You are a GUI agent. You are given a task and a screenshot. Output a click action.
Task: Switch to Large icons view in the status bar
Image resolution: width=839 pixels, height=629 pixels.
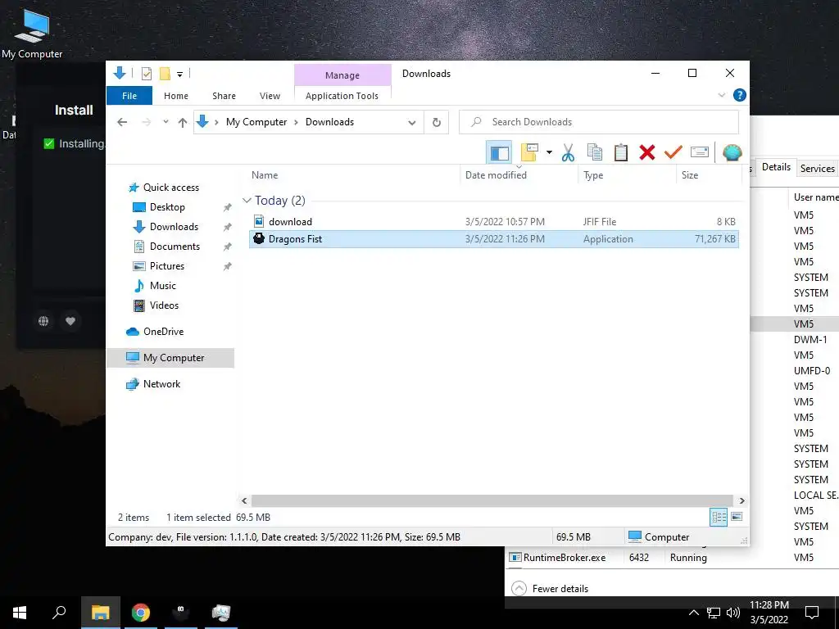737,517
